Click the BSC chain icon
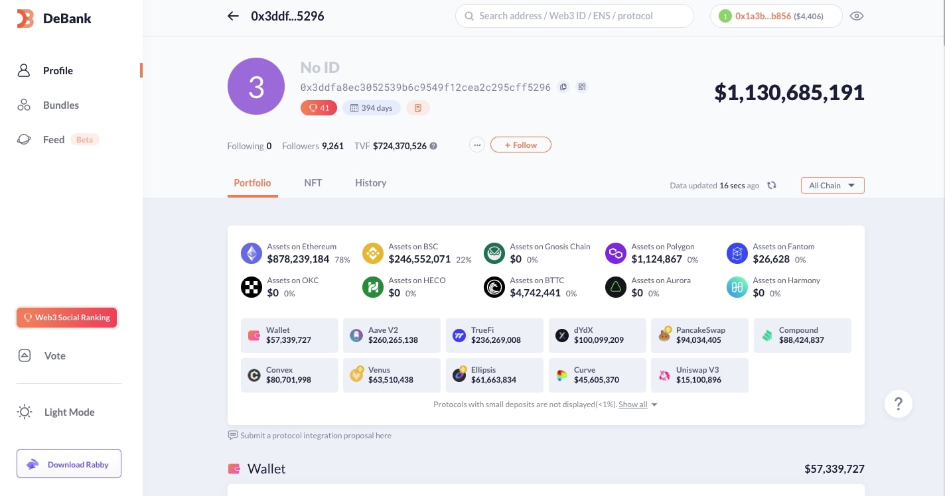The width and height of the screenshot is (945, 496). [373, 253]
